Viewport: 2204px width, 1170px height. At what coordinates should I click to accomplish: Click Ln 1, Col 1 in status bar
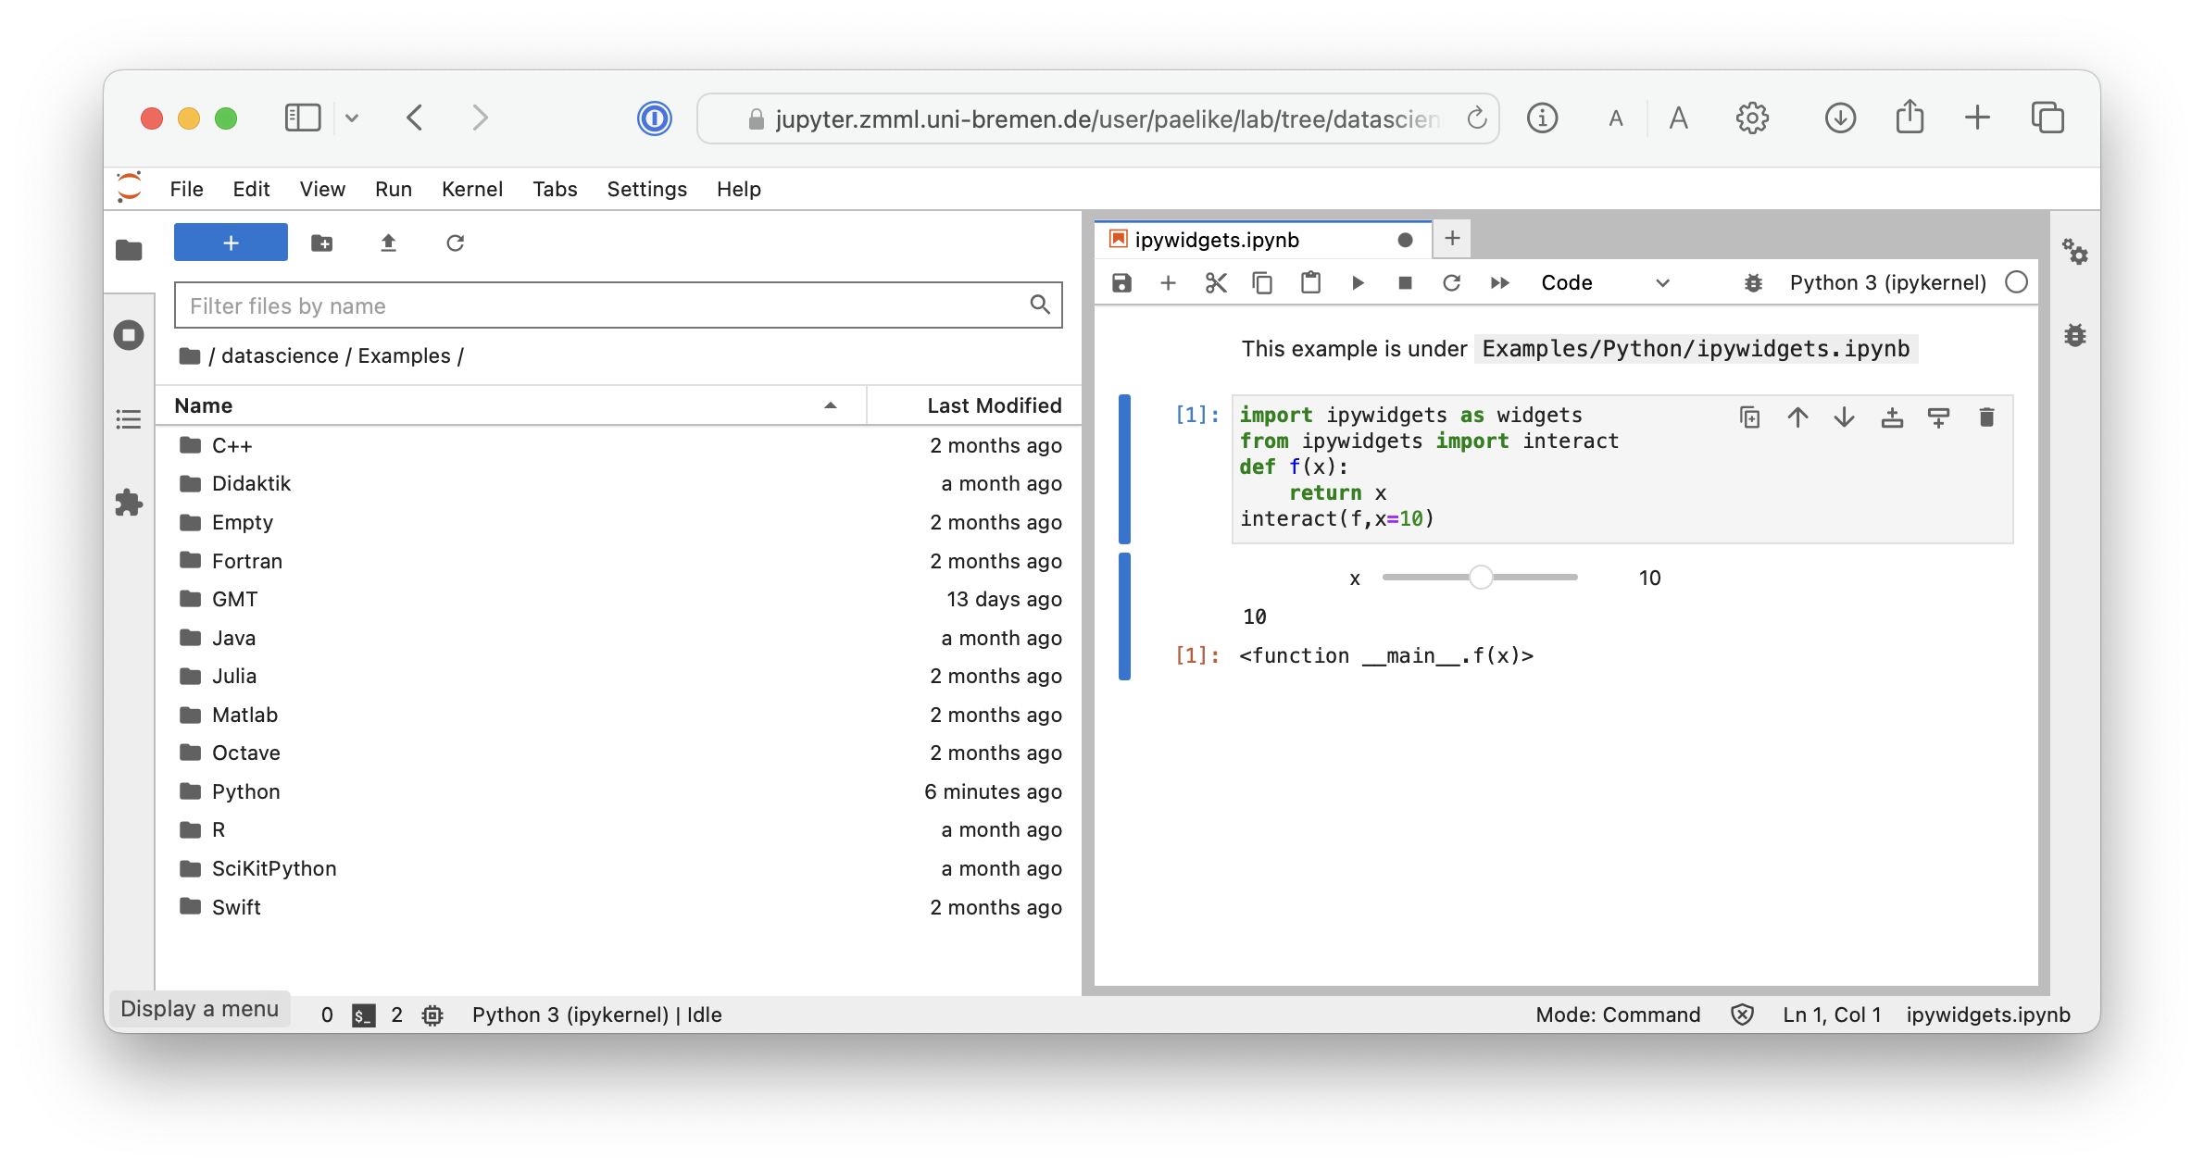click(1832, 1014)
